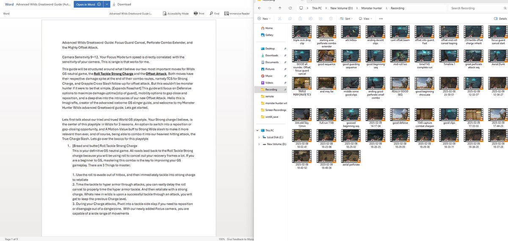Open the remote sidebar folder
The image size is (508, 241).
point(267,96)
